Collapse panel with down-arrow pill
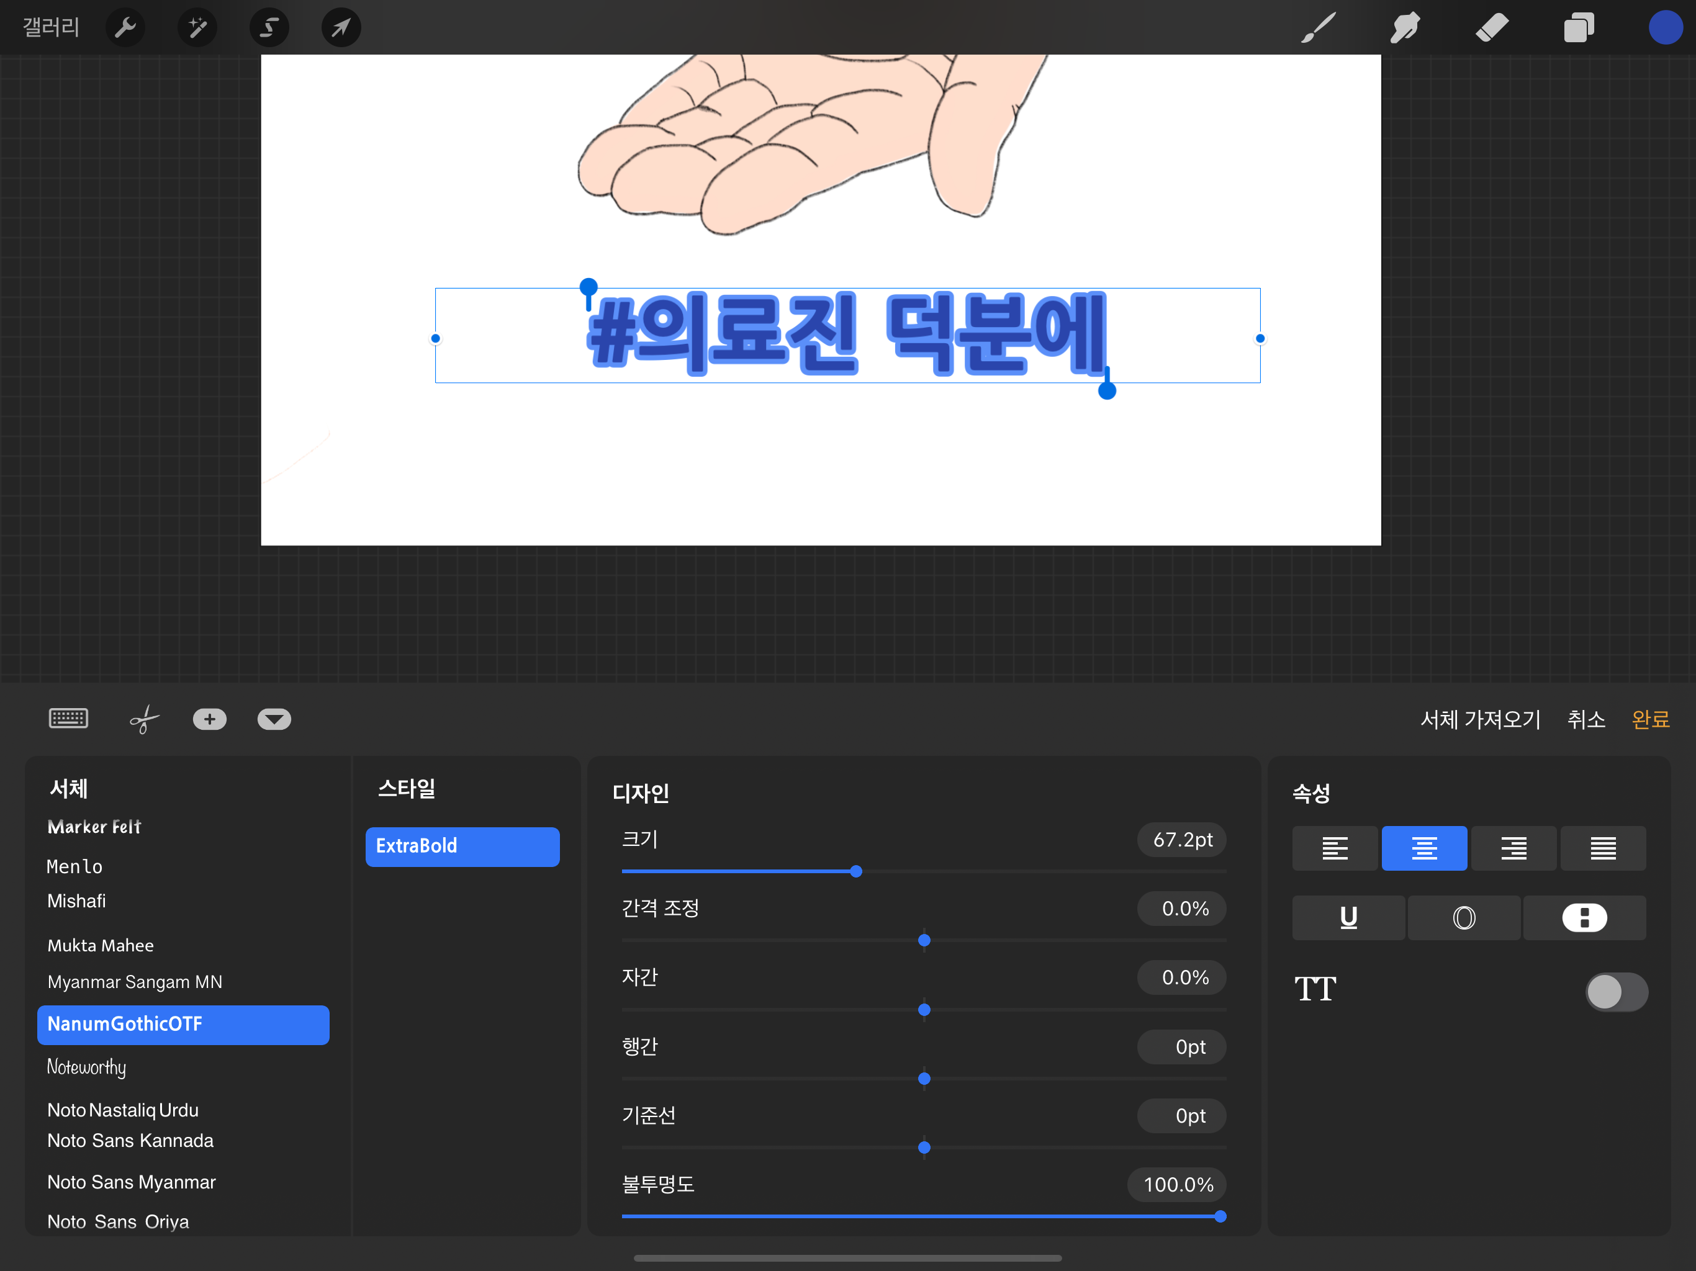This screenshot has height=1271, width=1696. tap(274, 719)
